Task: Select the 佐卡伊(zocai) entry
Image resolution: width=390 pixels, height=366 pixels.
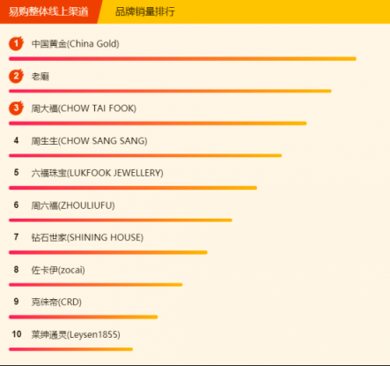Action: (x=58, y=270)
